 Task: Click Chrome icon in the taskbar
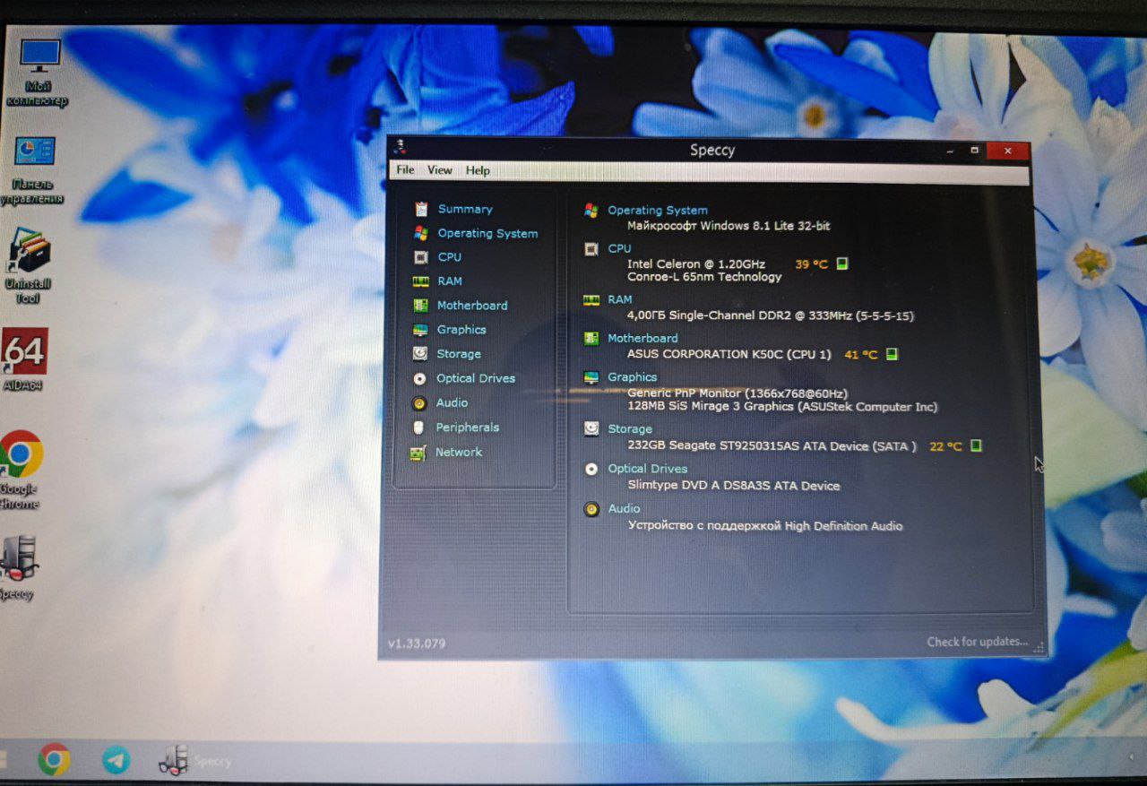[54, 760]
